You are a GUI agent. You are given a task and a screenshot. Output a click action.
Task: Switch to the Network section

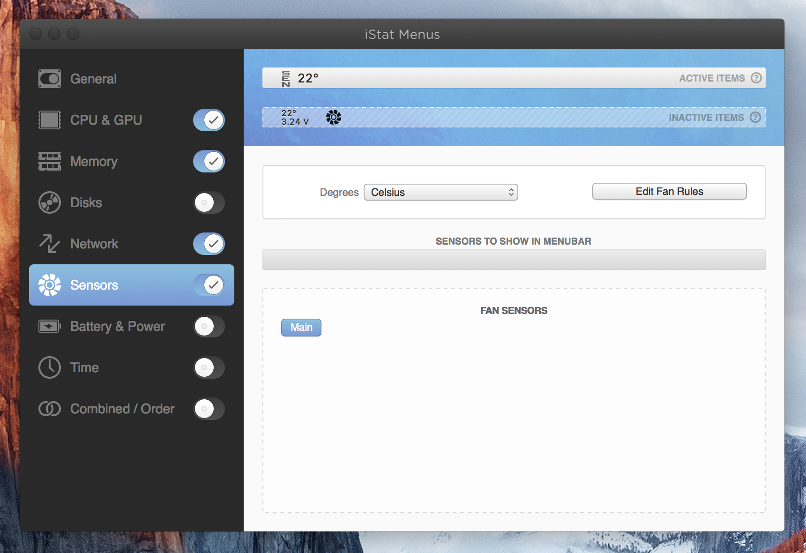[94, 244]
